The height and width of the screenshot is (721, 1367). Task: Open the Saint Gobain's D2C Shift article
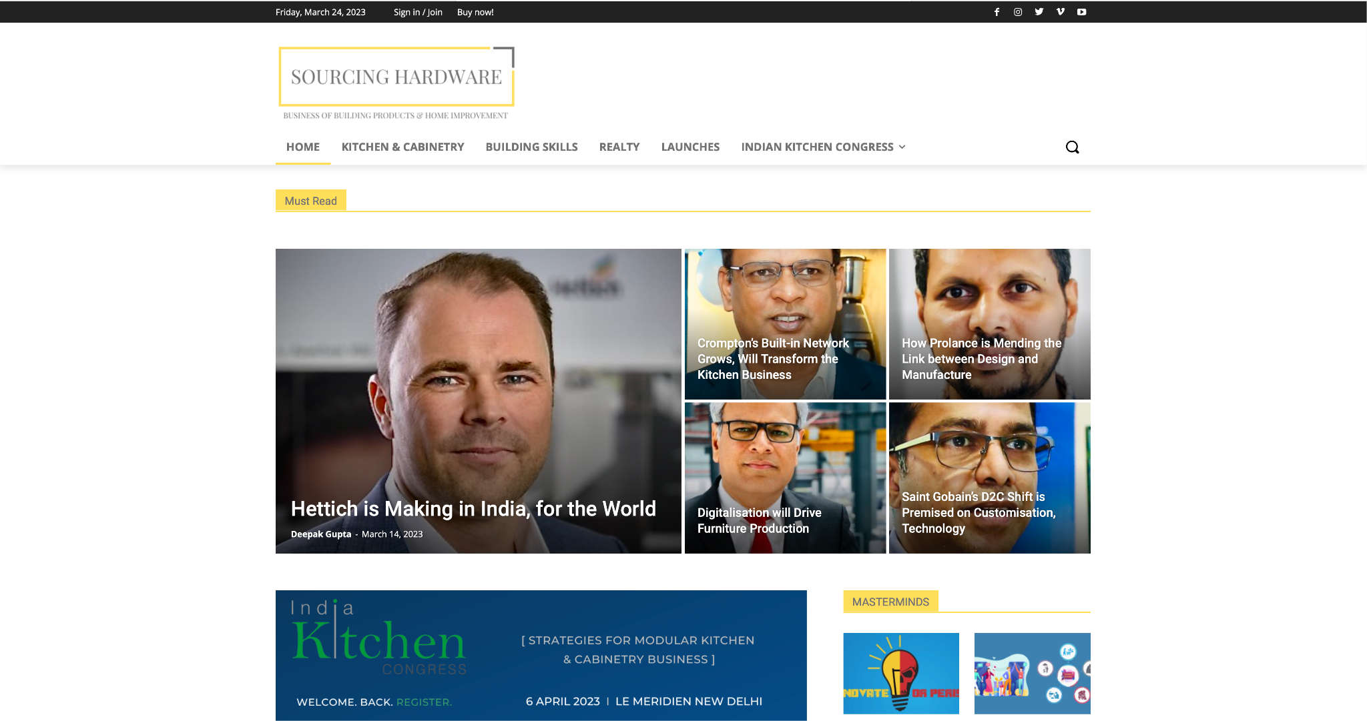click(x=979, y=512)
